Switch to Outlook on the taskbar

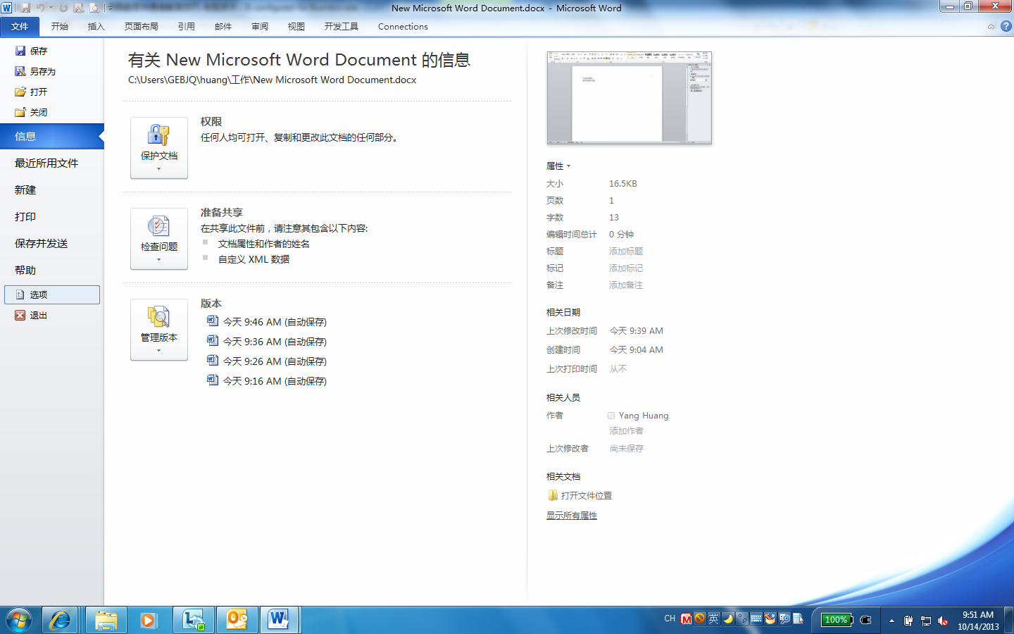[x=237, y=620]
